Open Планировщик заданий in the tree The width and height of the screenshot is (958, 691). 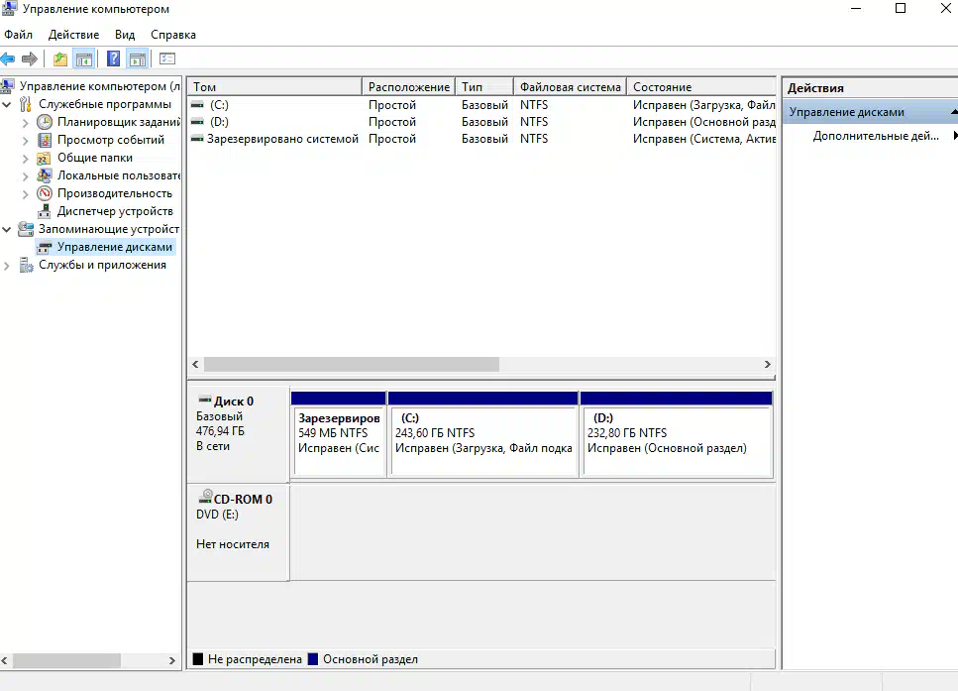click(x=117, y=122)
